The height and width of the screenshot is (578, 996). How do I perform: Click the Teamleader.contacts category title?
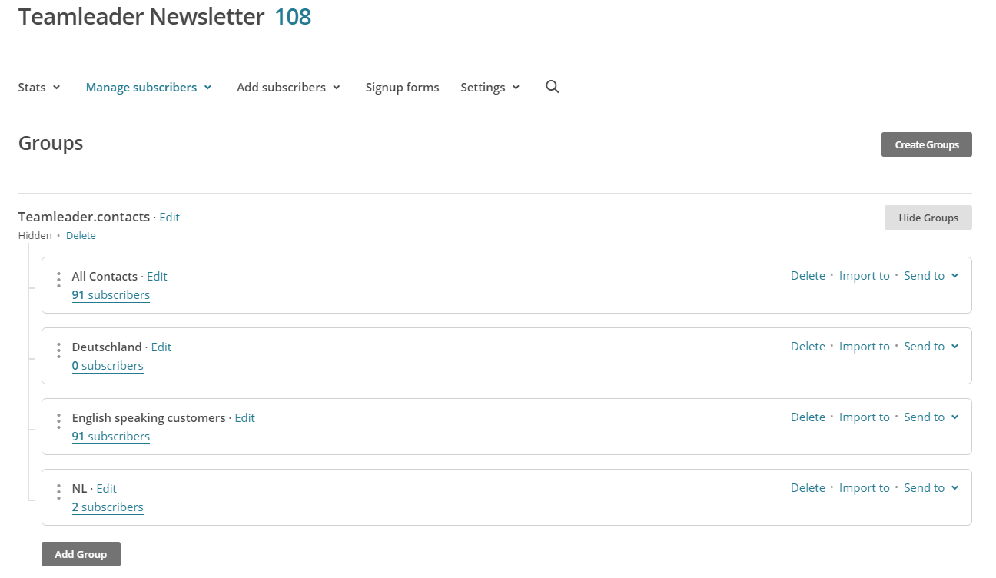[84, 217]
